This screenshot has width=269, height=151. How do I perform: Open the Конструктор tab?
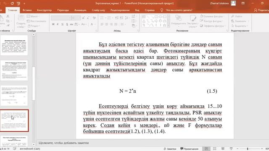tap(44, 10)
